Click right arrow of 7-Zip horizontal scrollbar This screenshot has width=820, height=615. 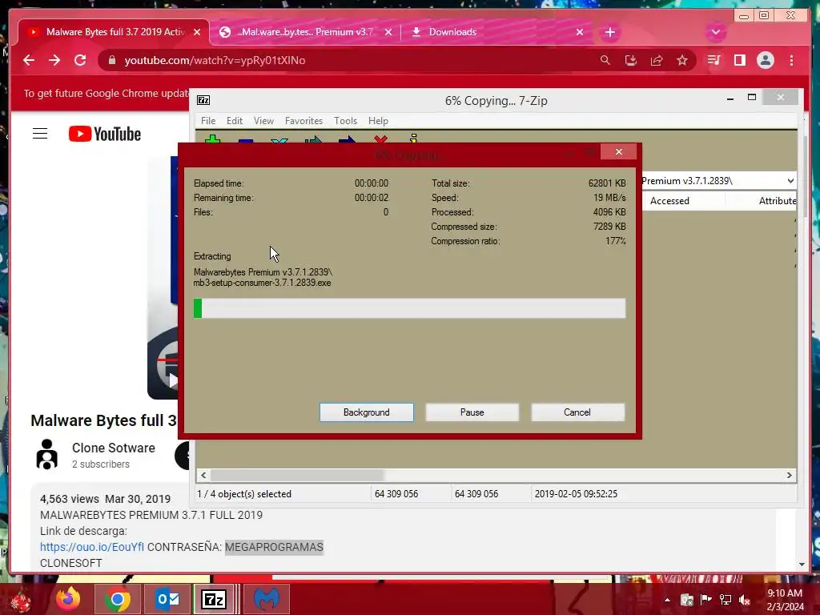(790, 475)
